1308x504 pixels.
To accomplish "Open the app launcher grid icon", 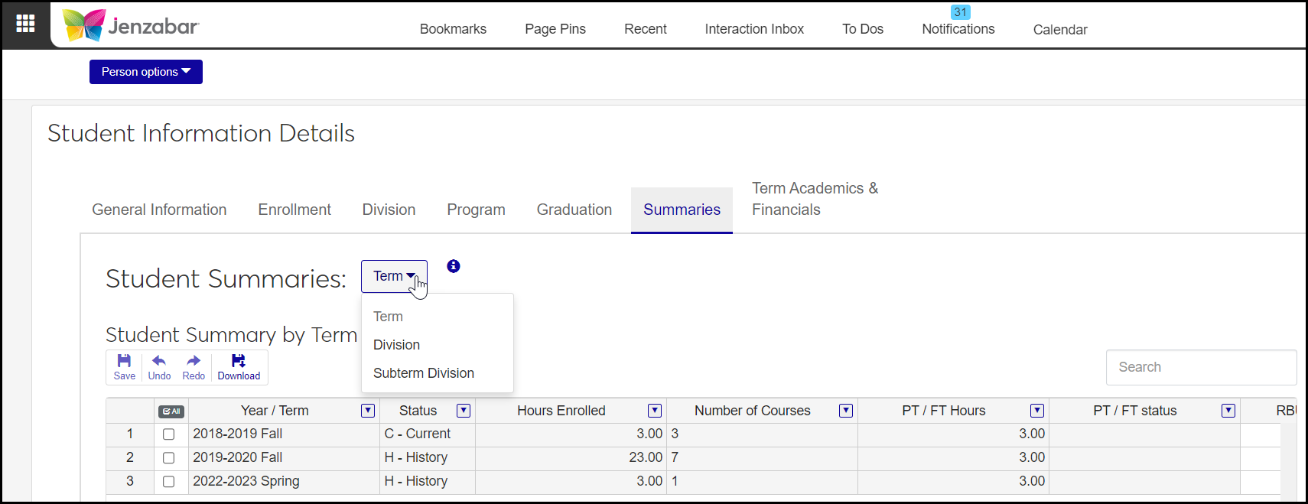I will click(25, 24).
